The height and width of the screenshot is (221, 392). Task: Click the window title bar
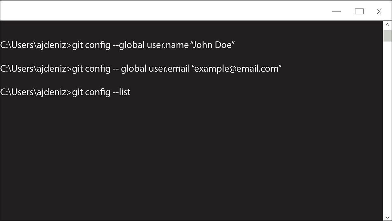pos(163,11)
